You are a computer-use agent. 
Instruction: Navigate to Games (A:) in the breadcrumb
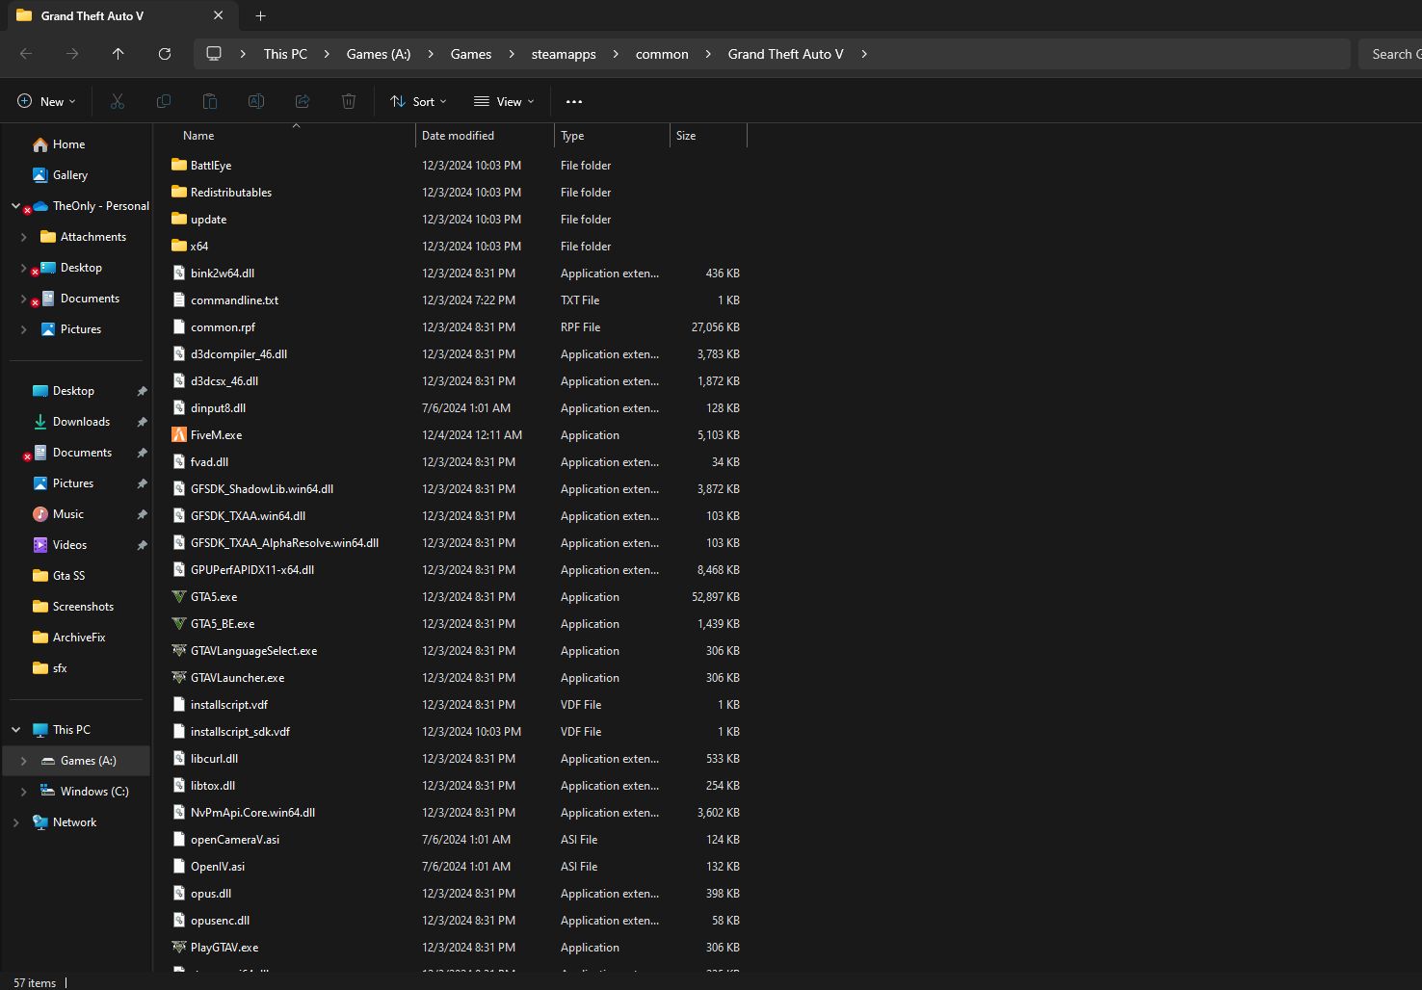379,54
